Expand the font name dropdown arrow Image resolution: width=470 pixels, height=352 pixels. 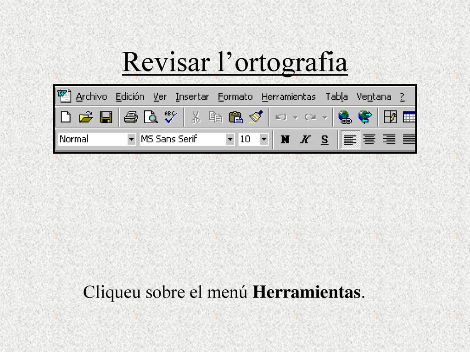230,139
